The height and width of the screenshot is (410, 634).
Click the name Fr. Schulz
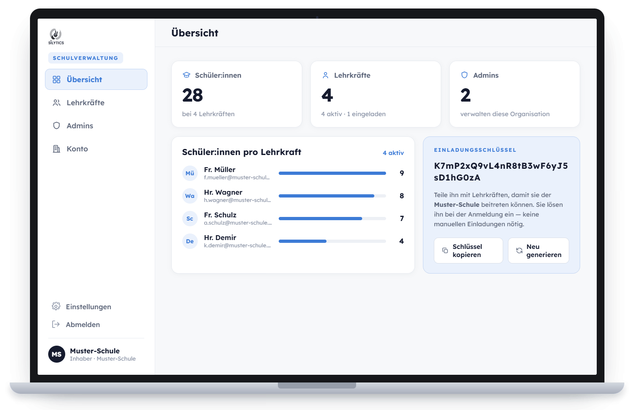[x=220, y=215]
